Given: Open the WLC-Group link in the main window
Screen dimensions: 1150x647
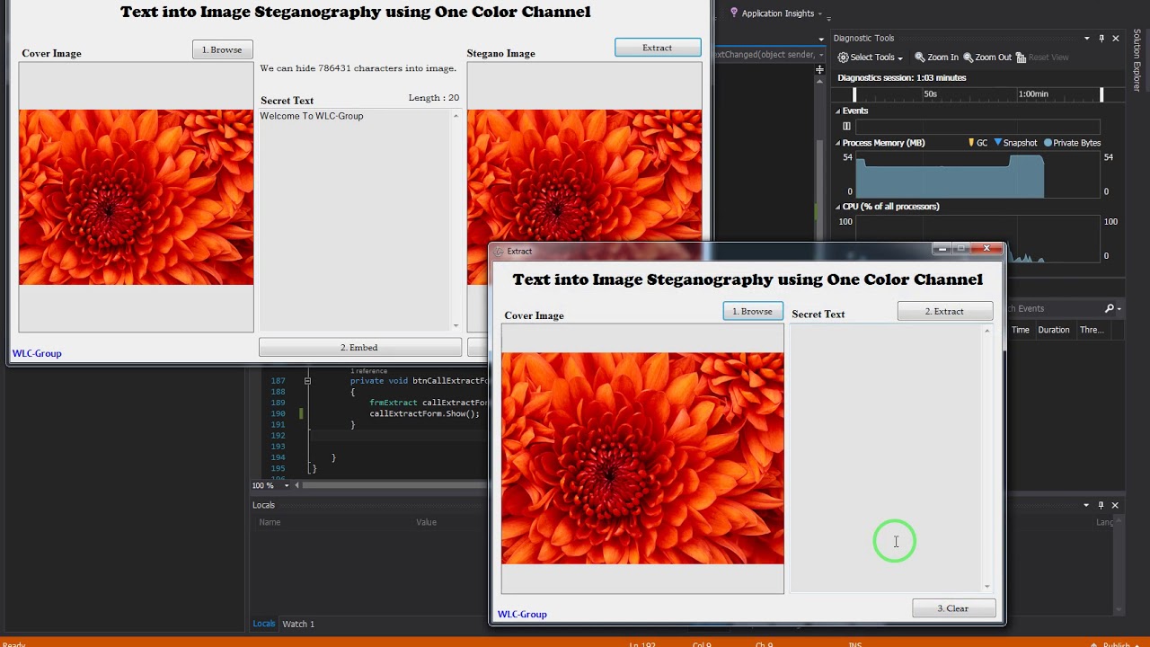Looking at the screenshot, I should [37, 353].
